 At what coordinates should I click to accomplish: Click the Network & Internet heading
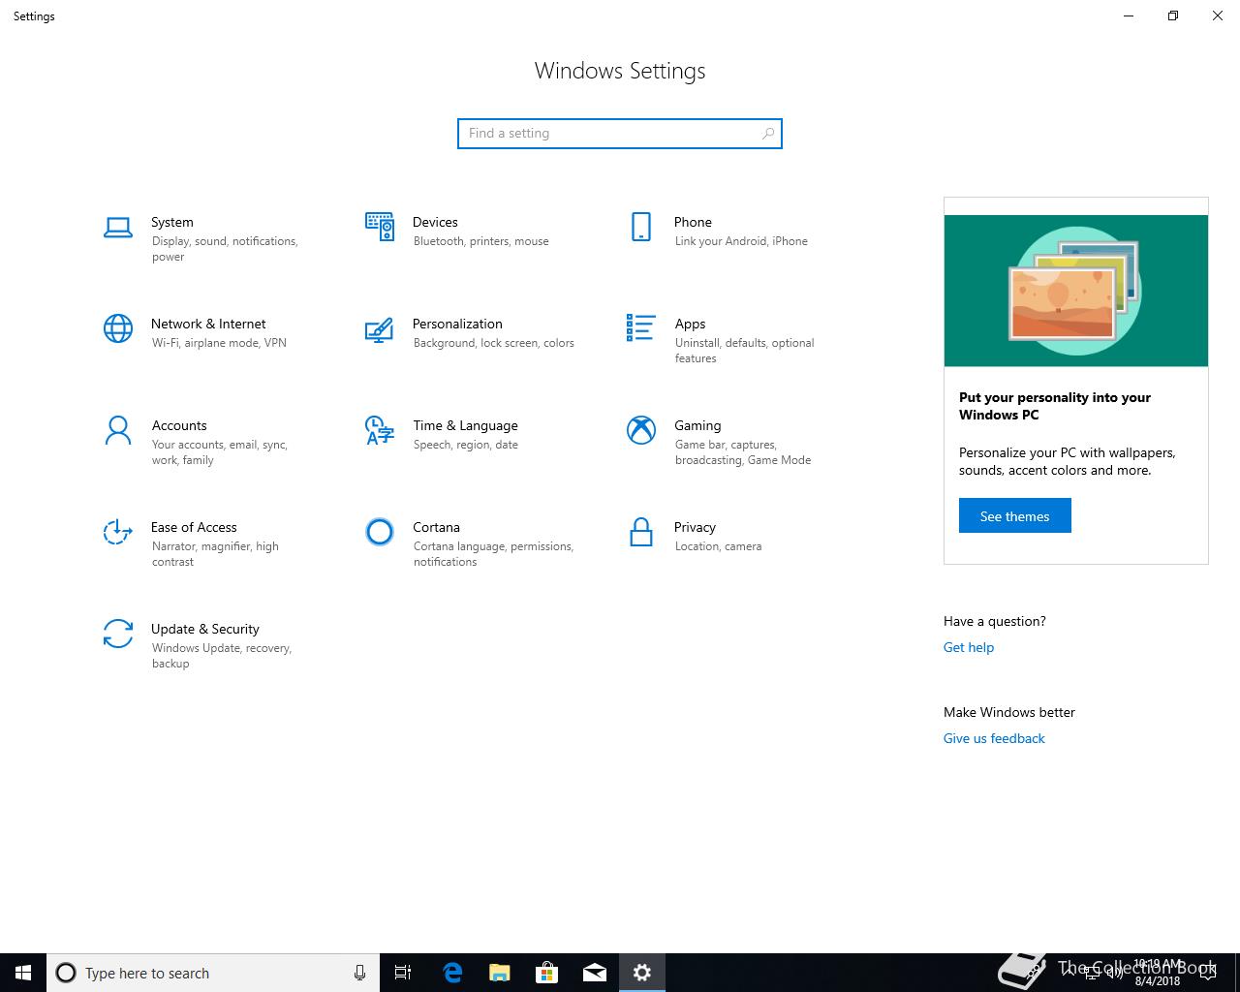point(208,324)
